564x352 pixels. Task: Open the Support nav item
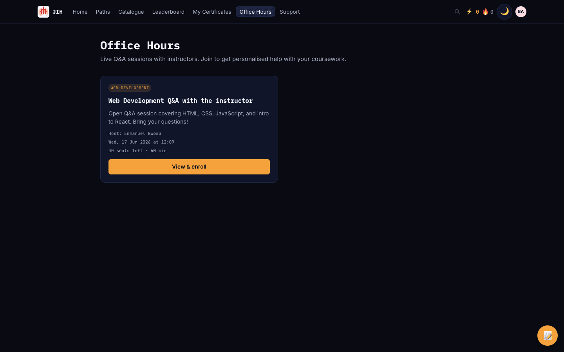(x=290, y=12)
